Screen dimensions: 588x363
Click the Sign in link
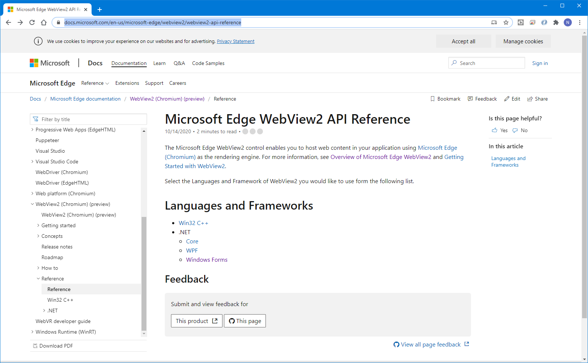[540, 63]
